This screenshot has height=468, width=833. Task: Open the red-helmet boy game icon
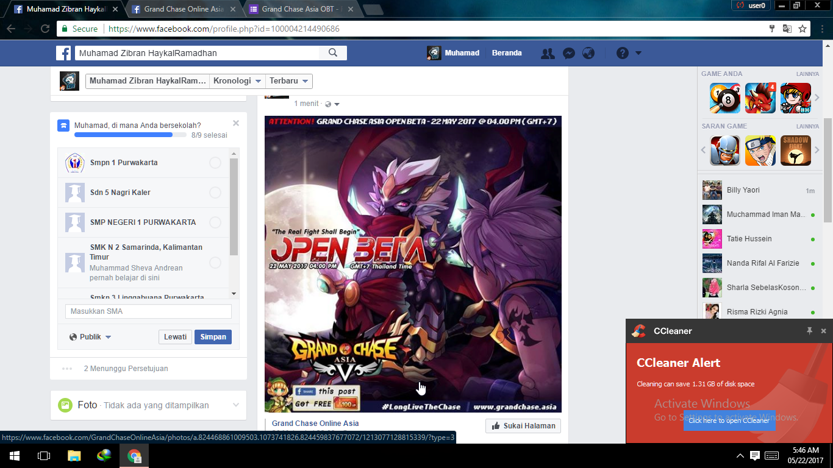(796, 98)
